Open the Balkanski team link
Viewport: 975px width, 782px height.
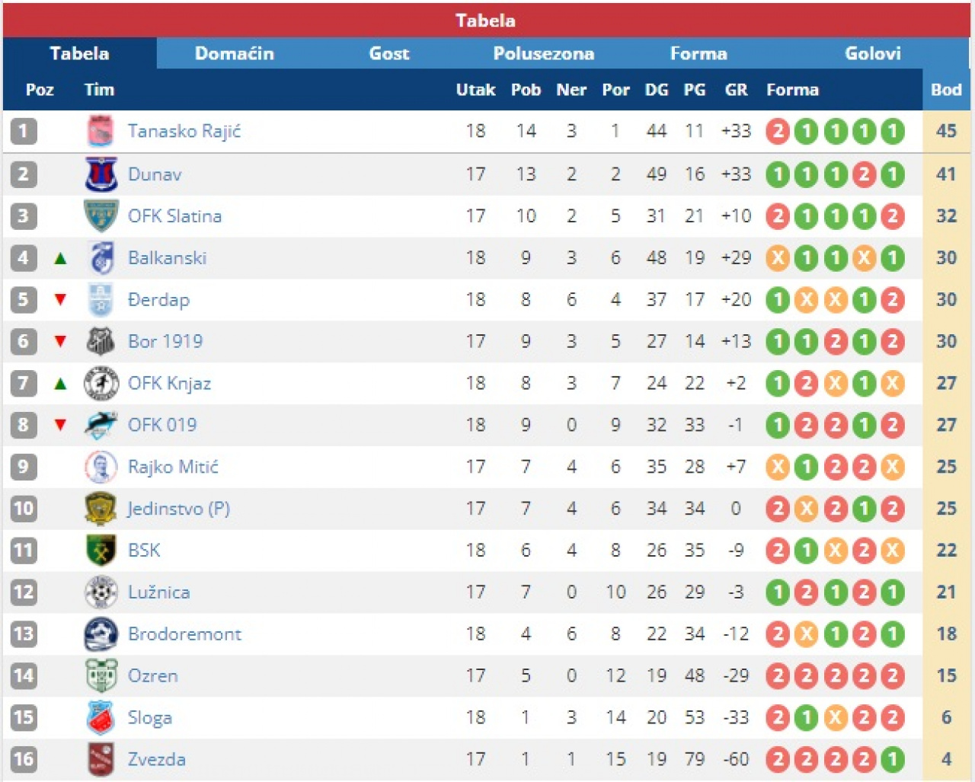[x=167, y=258]
